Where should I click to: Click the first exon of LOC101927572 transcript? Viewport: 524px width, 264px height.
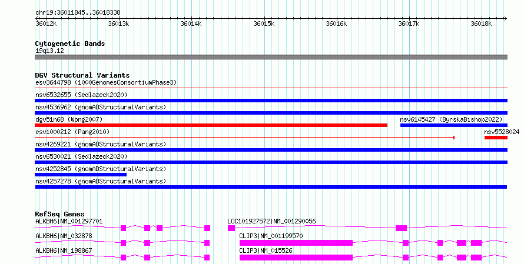pyautogui.click(x=231, y=228)
